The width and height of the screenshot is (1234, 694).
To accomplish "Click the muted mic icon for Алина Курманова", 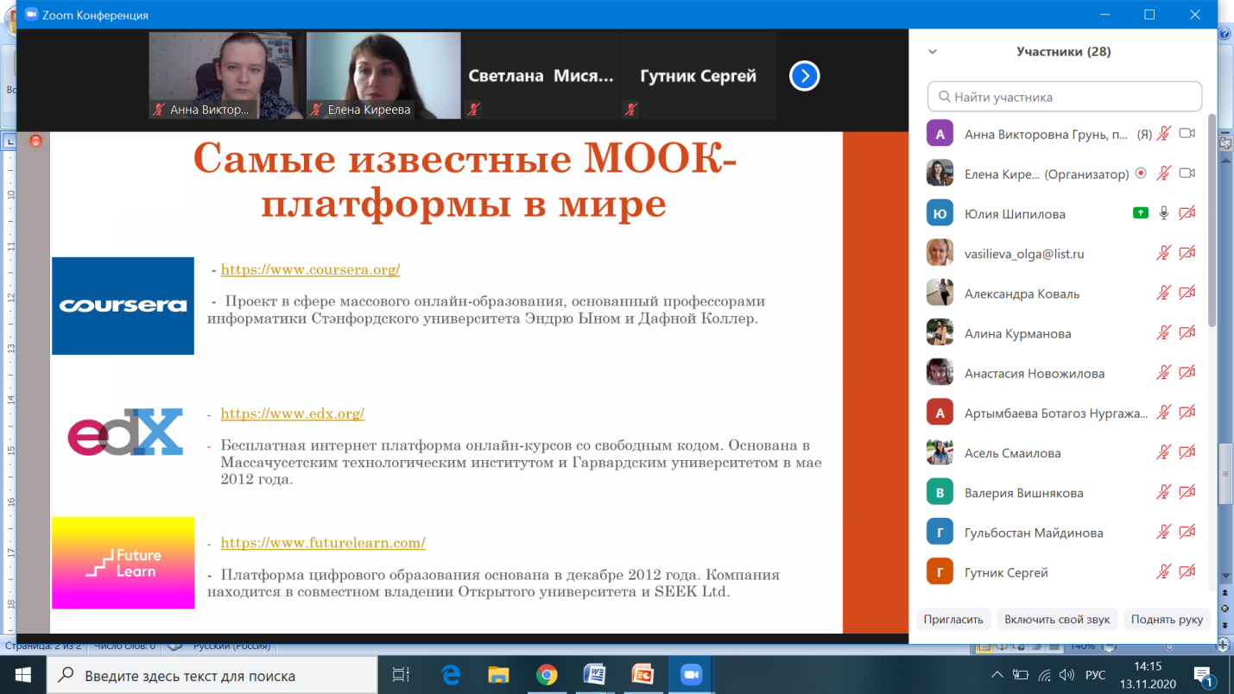I will (1164, 333).
